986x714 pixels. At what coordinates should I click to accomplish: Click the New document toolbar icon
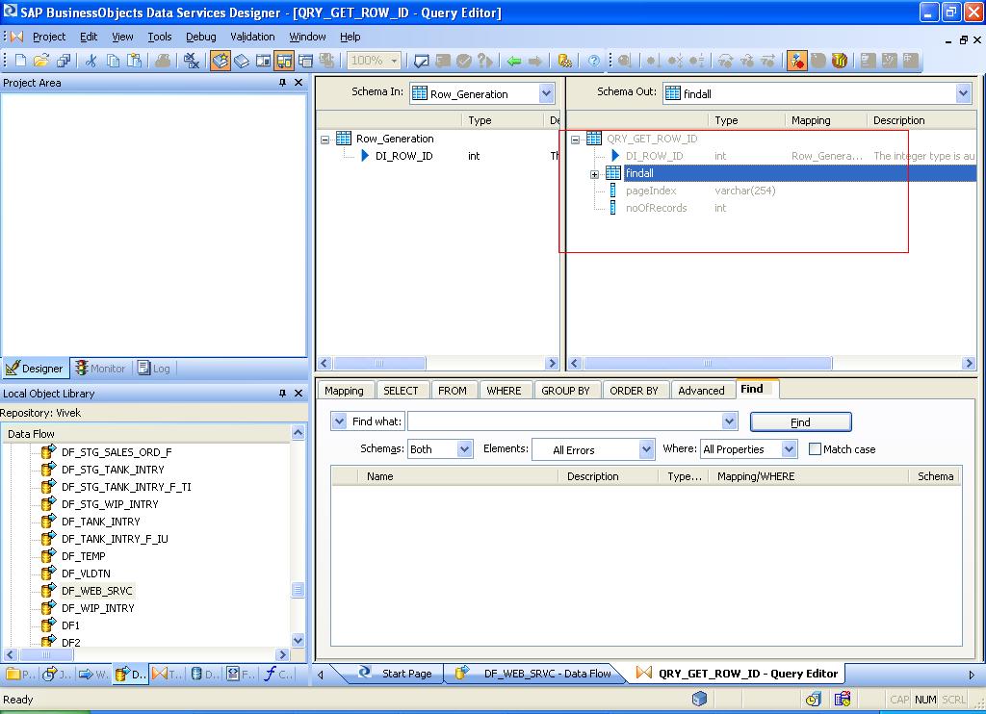[20, 61]
